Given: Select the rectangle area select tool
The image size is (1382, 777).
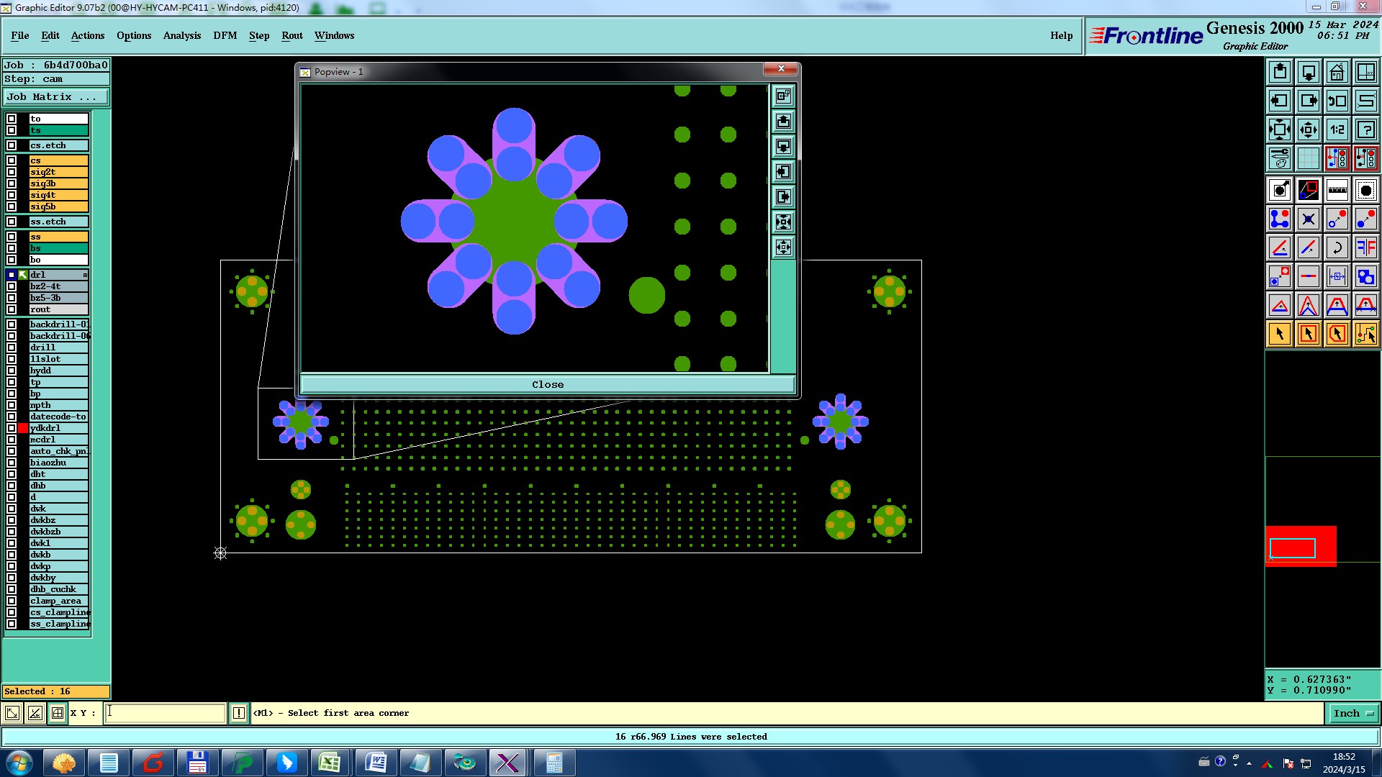Looking at the screenshot, I should tap(1309, 334).
